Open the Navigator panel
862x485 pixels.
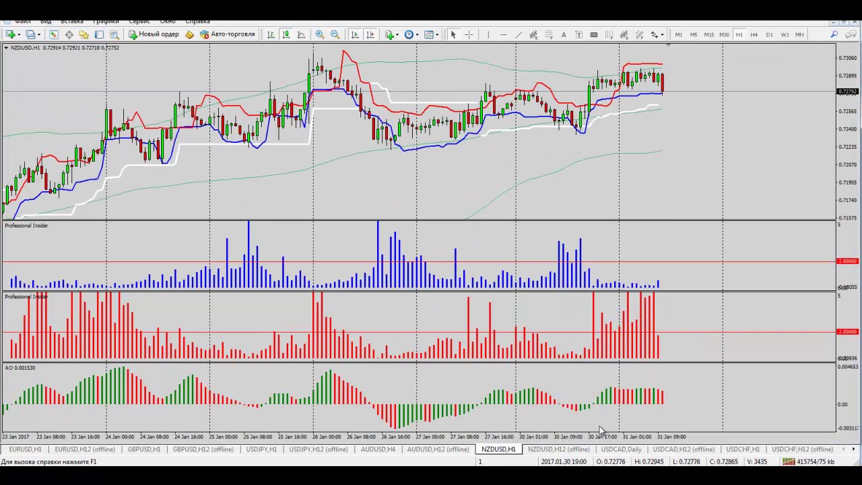click(84, 34)
